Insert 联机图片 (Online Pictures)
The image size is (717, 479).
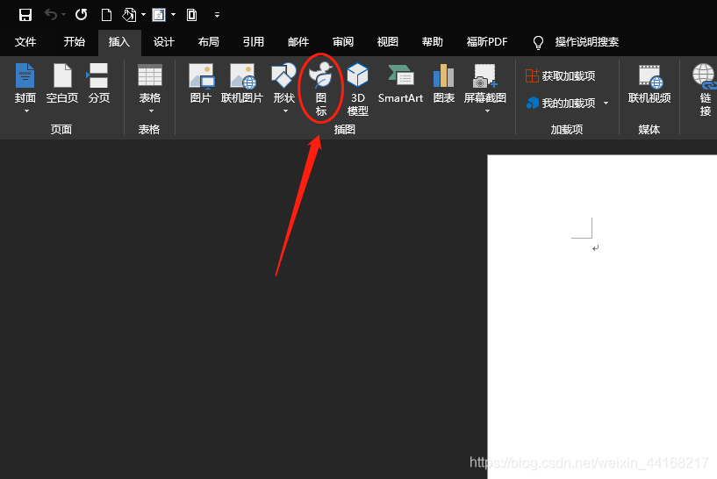(242, 83)
